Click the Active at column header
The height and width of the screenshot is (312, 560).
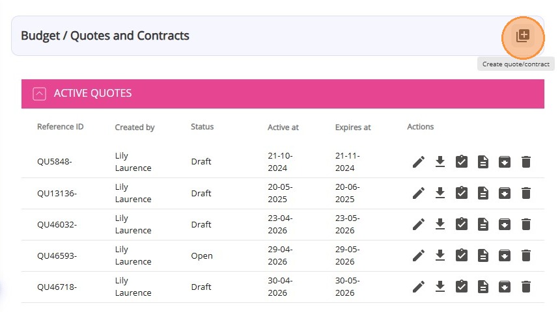[283, 127]
